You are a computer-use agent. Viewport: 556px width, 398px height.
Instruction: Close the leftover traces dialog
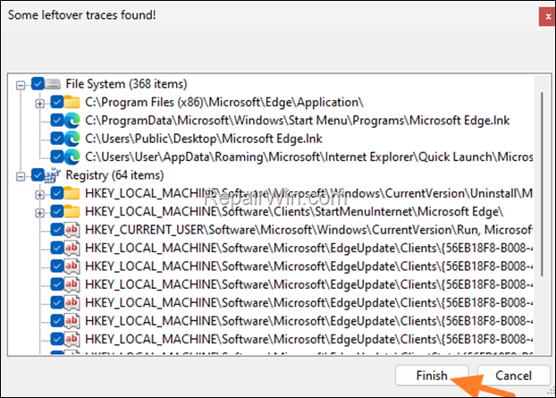(544, 16)
